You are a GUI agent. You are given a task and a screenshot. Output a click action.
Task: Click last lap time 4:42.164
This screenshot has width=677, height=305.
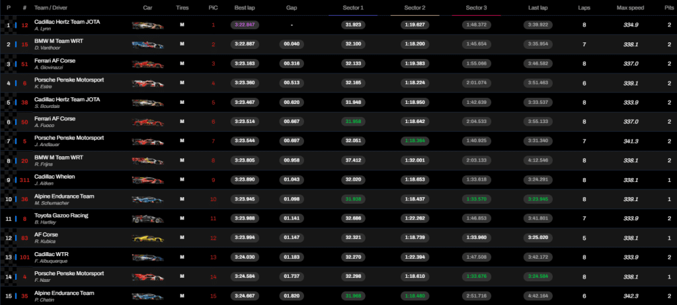538,296
